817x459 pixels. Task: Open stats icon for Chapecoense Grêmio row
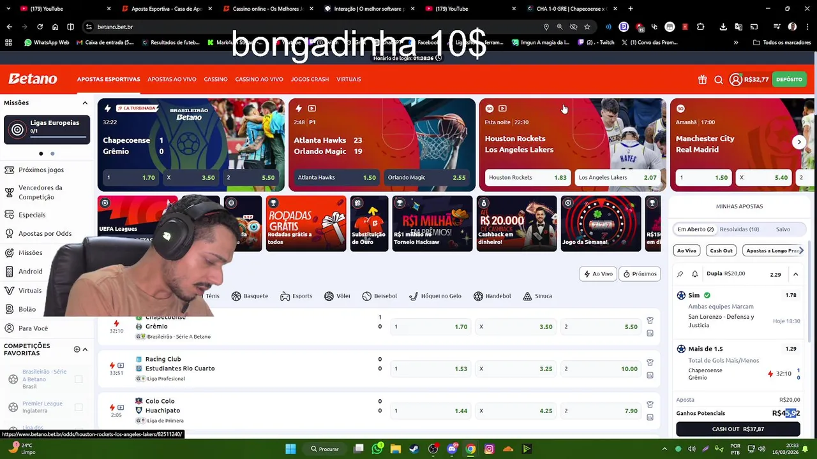tap(650, 333)
